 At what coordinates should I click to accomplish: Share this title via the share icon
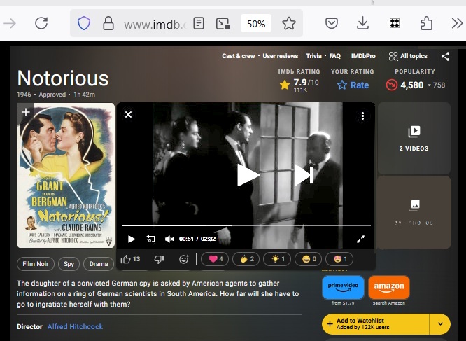point(445,56)
